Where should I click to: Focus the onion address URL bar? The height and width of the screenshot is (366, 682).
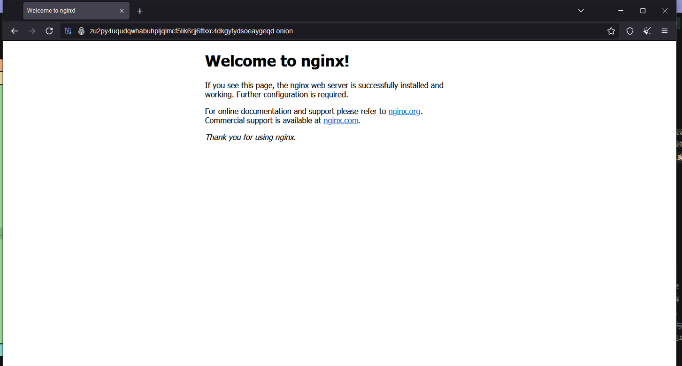[338, 31]
